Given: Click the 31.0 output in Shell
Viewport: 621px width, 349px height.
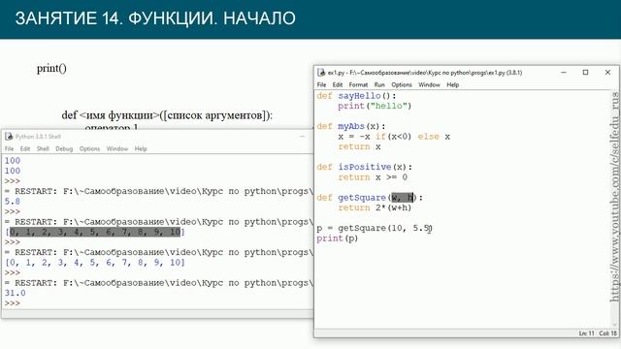Looking at the screenshot, I should (x=16, y=293).
